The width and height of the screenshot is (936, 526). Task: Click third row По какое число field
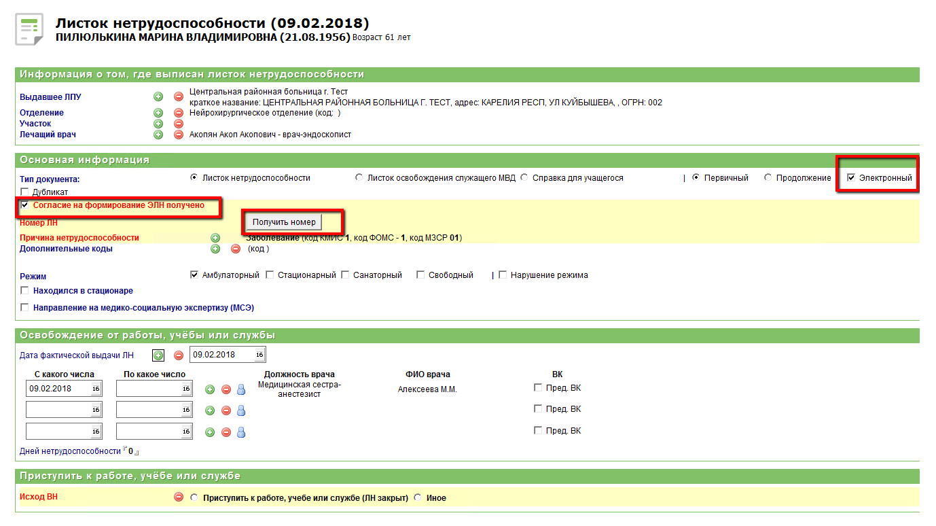pyautogui.click(x=155, y=432)
